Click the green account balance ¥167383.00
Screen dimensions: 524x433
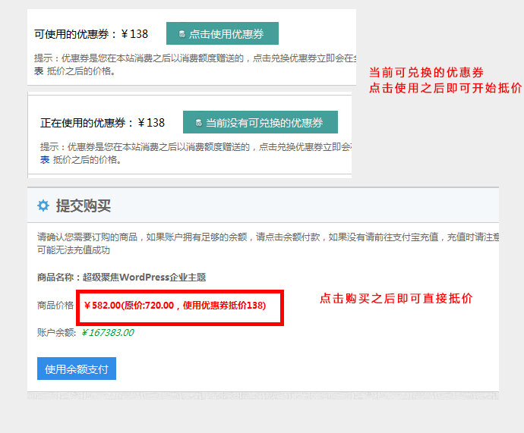point(107,332)
